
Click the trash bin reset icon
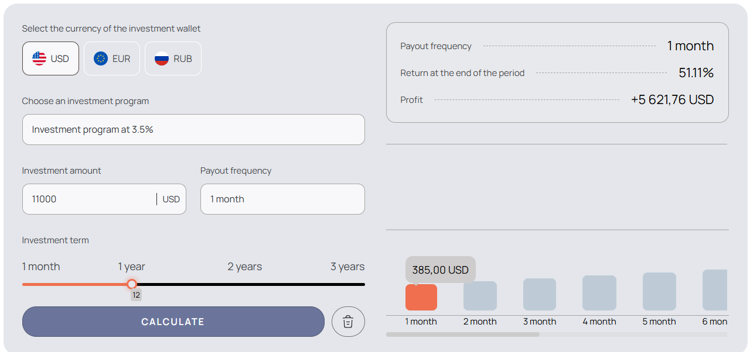point(348,322)
